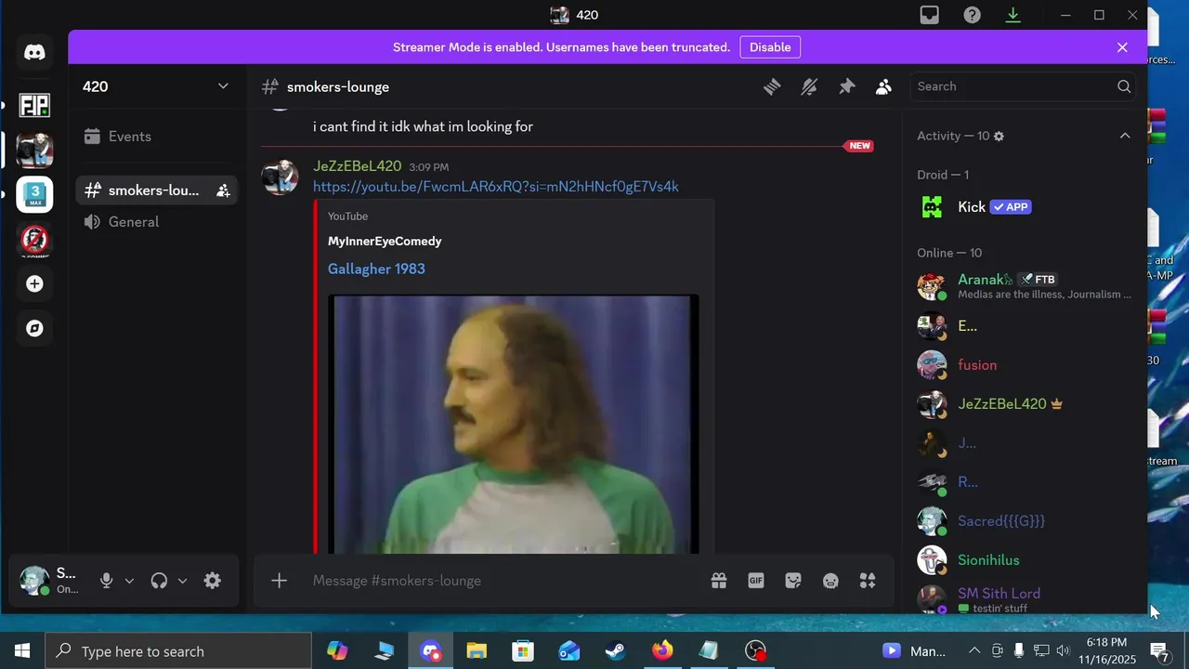Open the Apps launcher icon in message bar
The image size is (1189, 669).
pyautogui.click(x=868, y=581)
